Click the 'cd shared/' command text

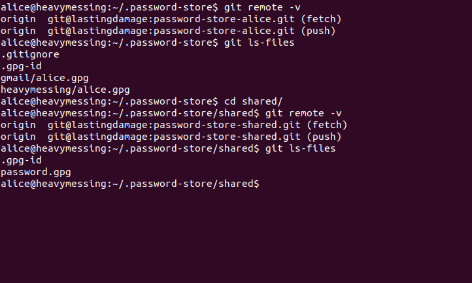click(x=254, y=101)
